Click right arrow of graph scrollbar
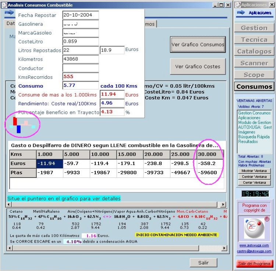 coord(223,204)
